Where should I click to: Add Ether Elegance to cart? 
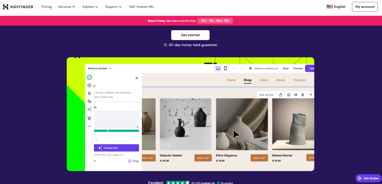coord(259,158)
